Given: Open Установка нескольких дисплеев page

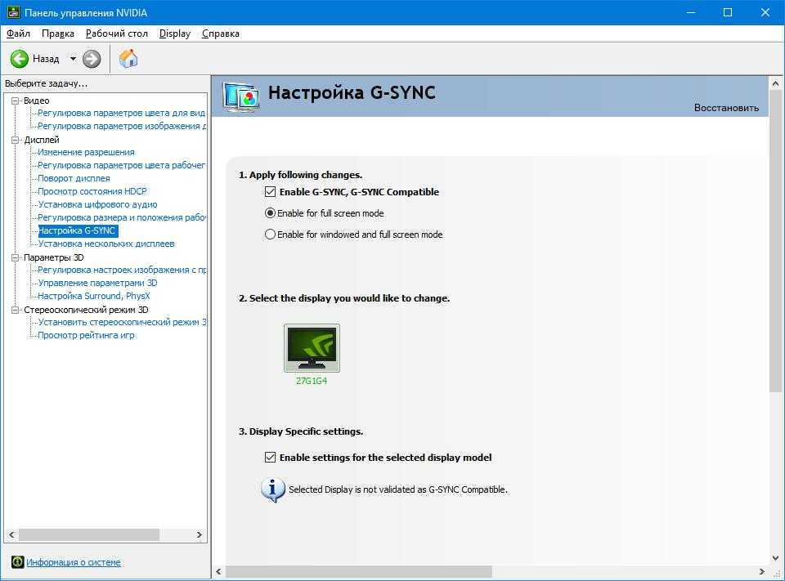Looking at the screenshot, I should click(106, 244).
